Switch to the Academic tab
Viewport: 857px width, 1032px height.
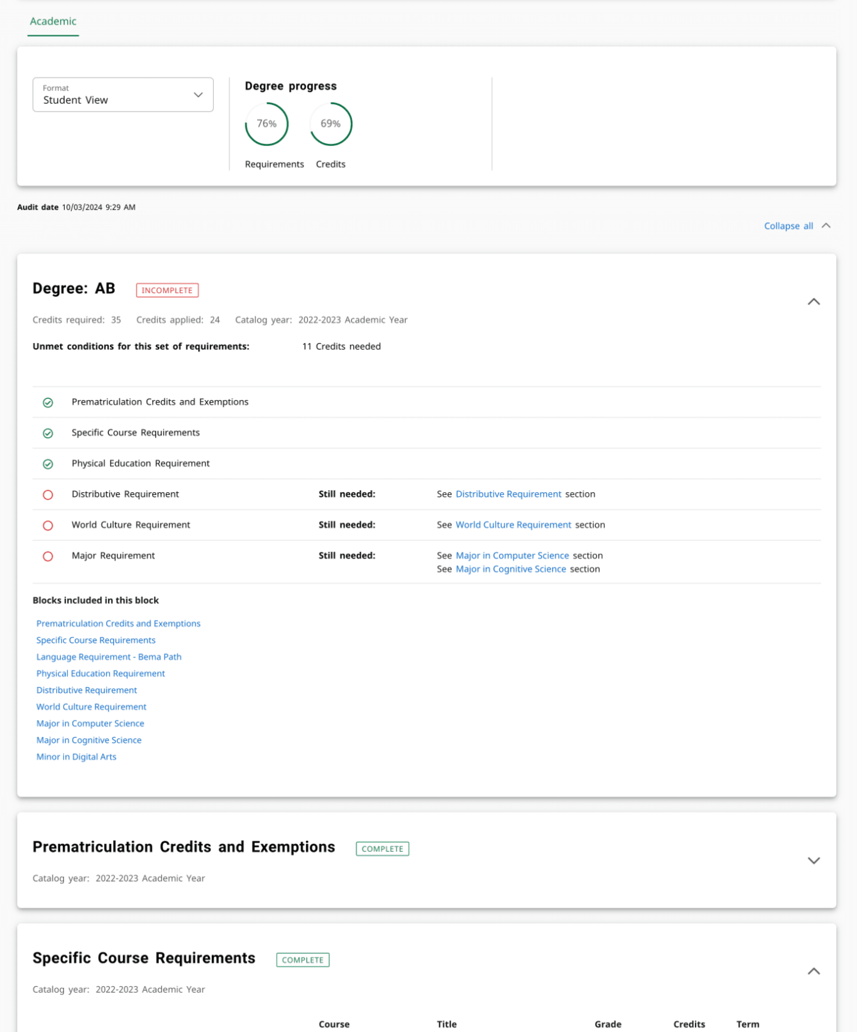[x=53, y=21]
